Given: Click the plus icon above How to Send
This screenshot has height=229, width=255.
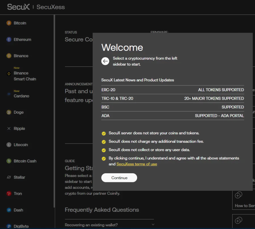Looking at the screenshot, I should [x=238, y=195].
